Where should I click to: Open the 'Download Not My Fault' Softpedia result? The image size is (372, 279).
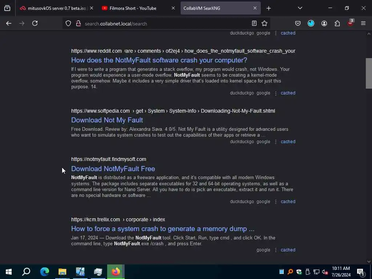click(x=107, y=120)
